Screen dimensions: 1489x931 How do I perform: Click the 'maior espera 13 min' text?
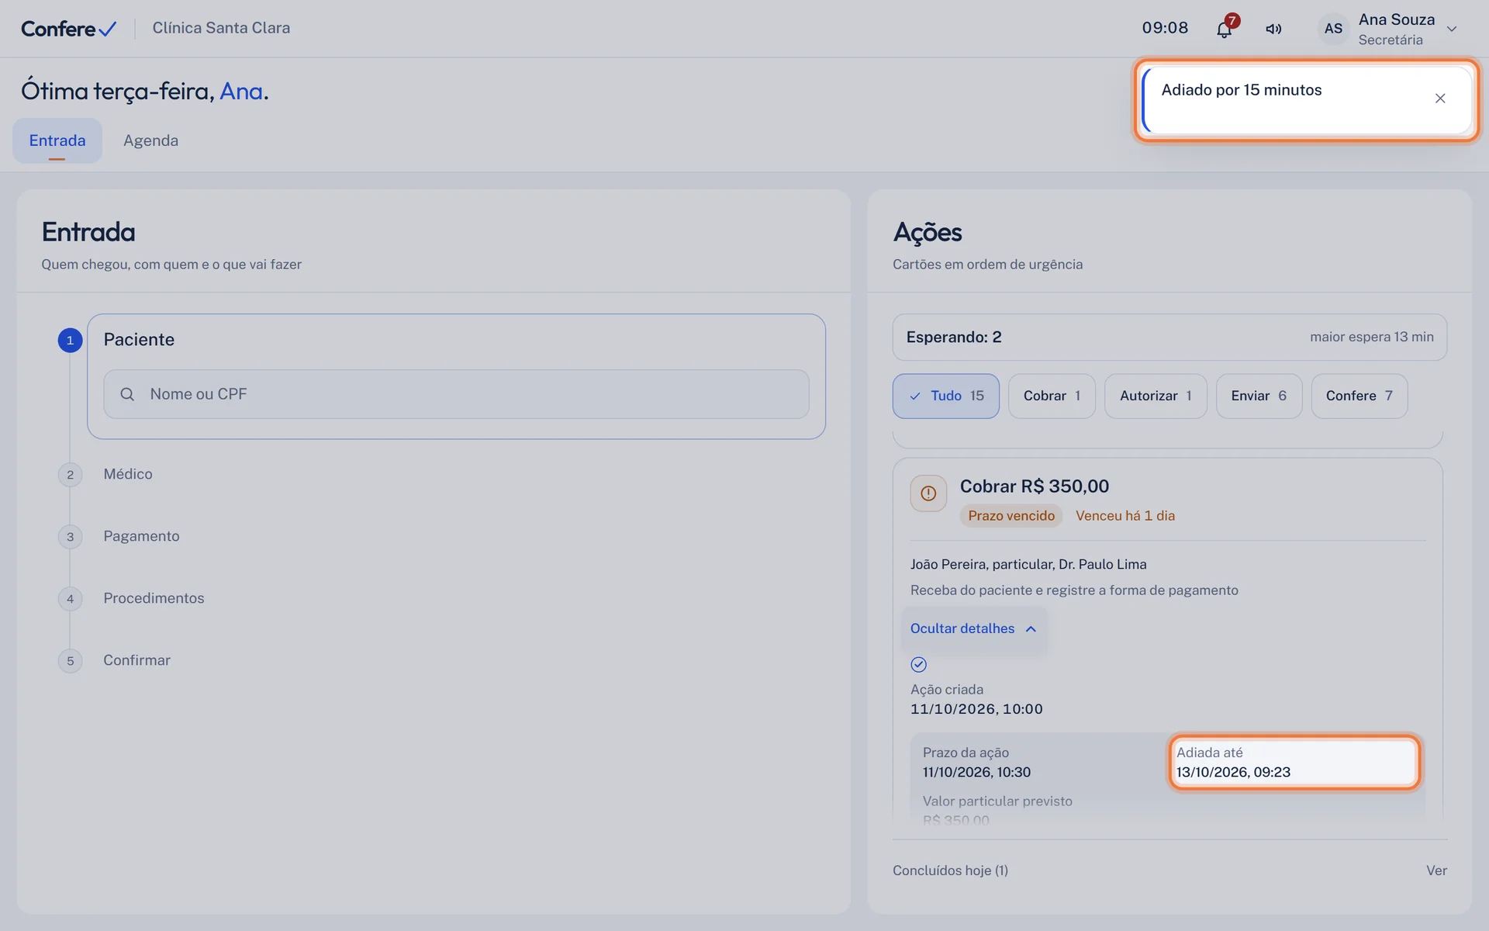point(1372,337)
